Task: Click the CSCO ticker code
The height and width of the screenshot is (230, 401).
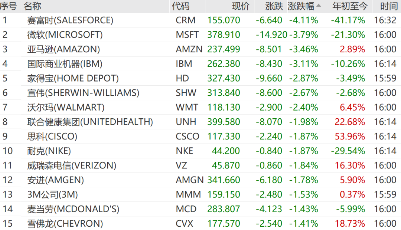Action: [x=188, y=137]
